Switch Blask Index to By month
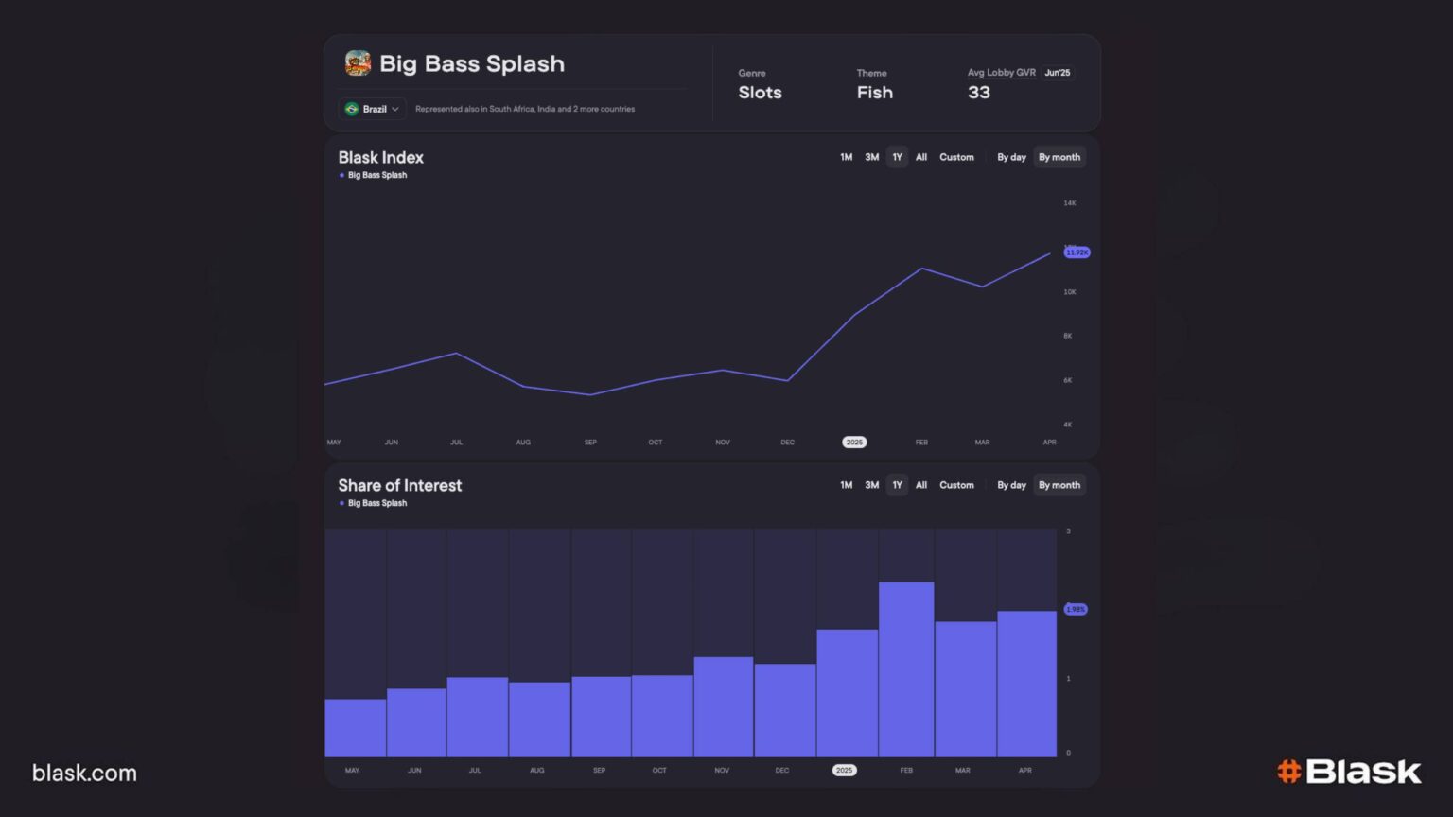The image size is (1453, 817). coord(1059,157)
